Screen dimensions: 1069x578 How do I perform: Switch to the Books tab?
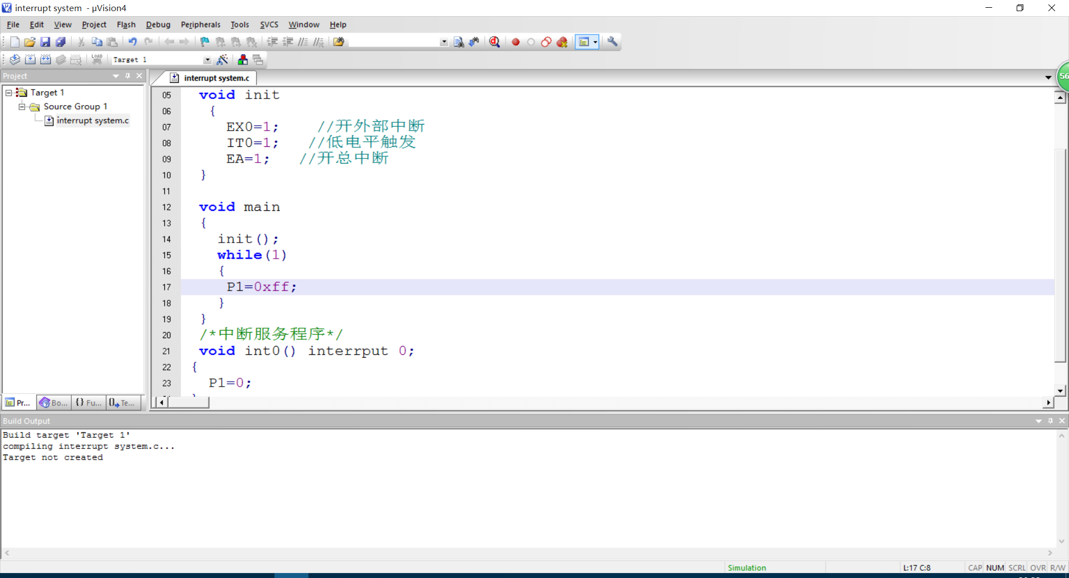pyautogui.click(x=54, y=403)
